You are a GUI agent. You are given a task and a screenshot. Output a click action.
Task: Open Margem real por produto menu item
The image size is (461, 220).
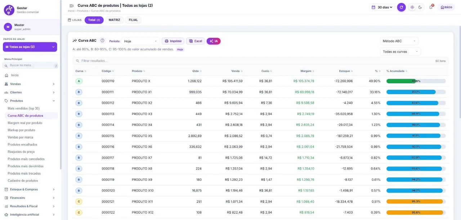point(25,123)
